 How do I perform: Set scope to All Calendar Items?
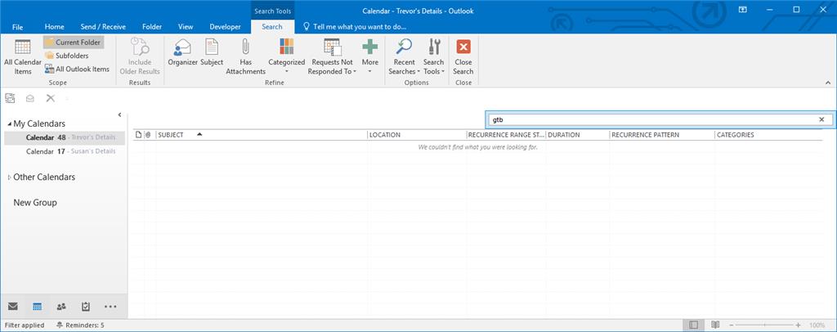(x=22, y=57)
